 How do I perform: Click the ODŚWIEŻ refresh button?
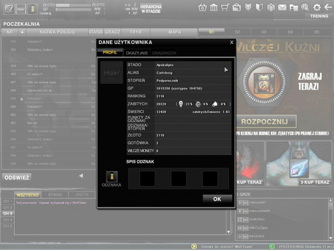click(x=17, y=177)
